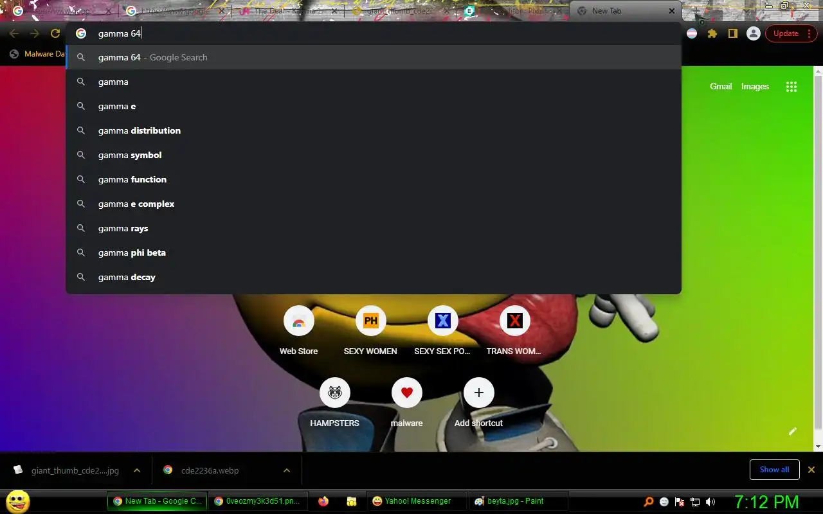Click the Add shortcut plus tile
Image resolution: width=823 pixels, height=514 pixels.
point(478,402)
